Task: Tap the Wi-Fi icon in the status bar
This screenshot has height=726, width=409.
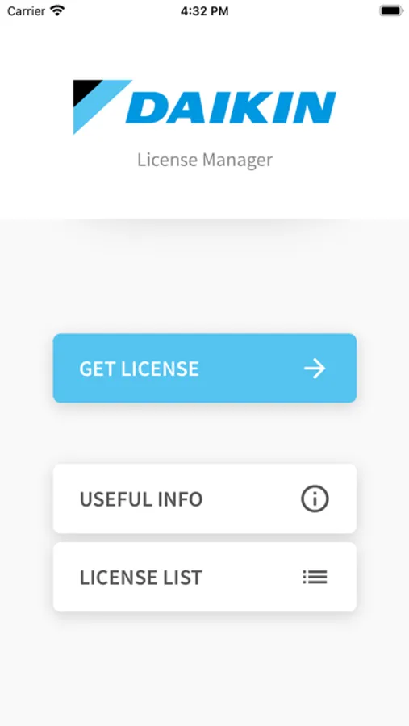Action: 58,10
